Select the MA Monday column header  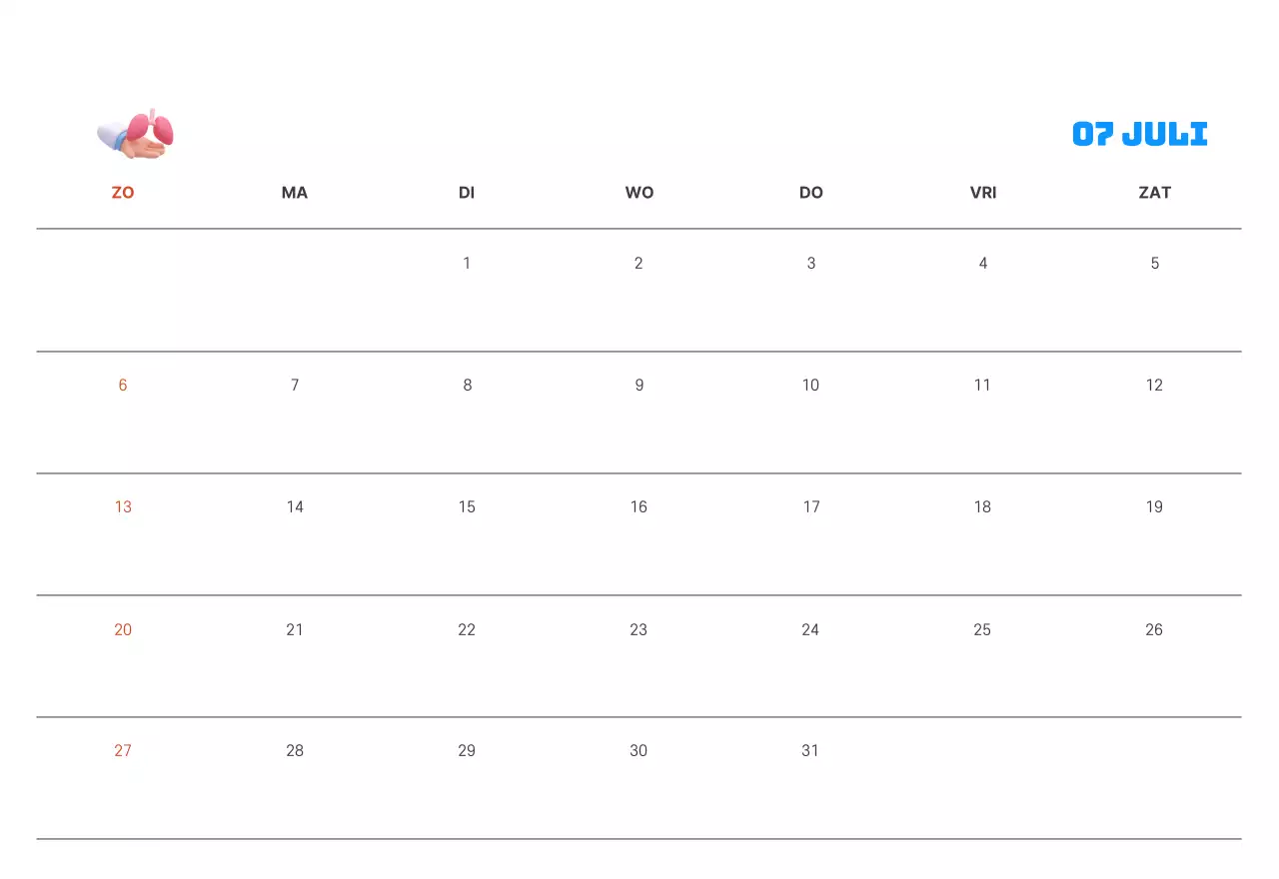coord(295,193)
